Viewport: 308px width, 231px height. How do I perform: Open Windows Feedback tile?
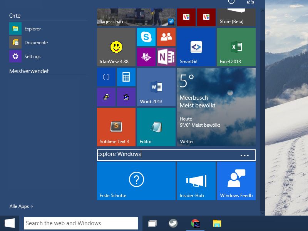(x=236, y=181)
